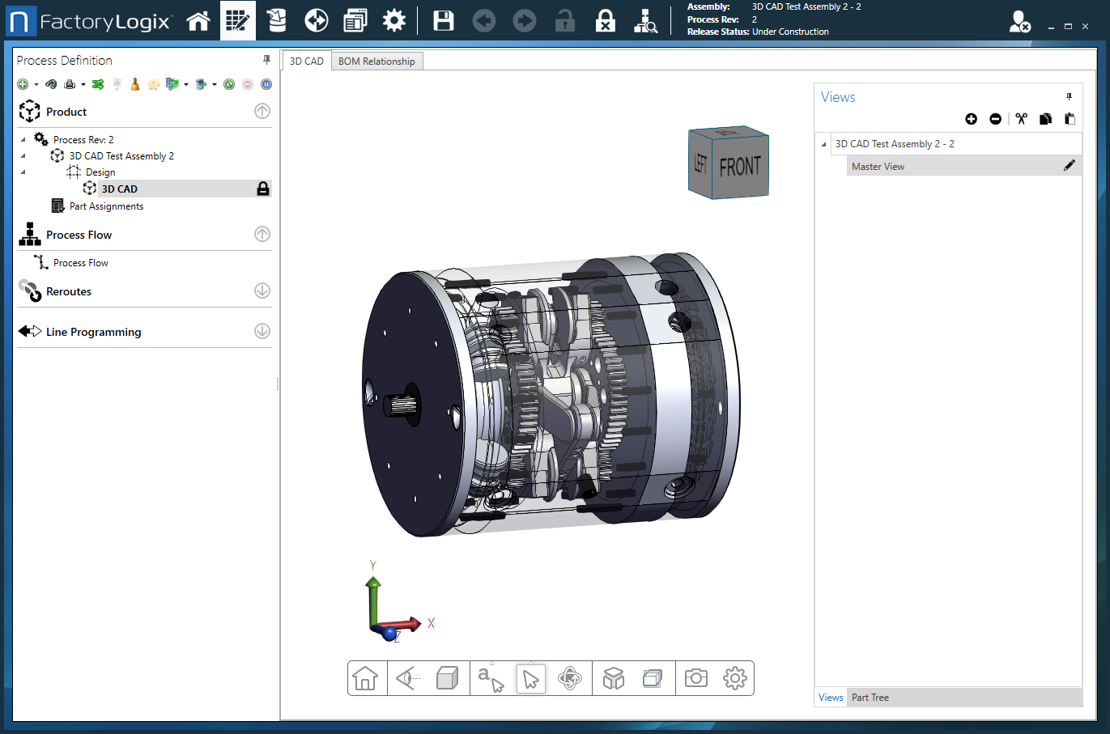Collapse the Product section
The image size is (1110, 734).
coord(262,112)
